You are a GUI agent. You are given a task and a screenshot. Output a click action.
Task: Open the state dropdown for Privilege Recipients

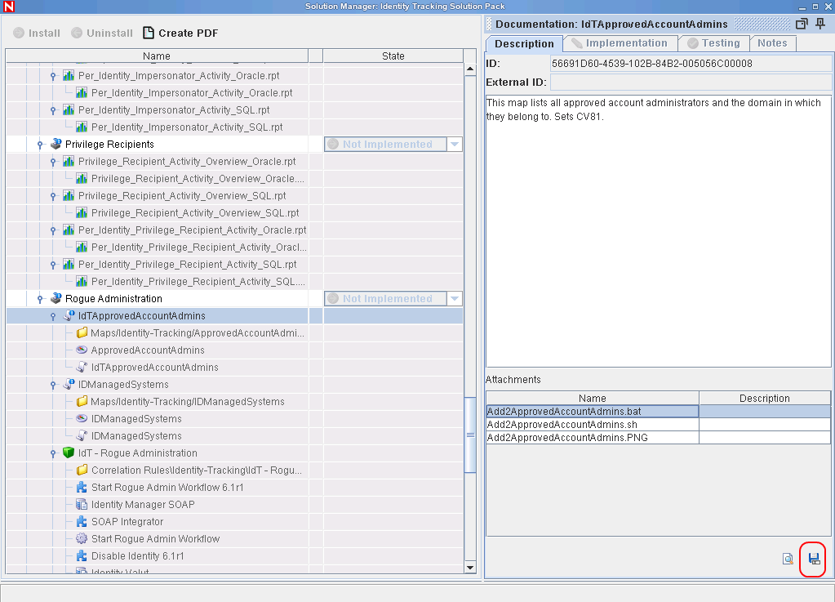pos(455,145)
